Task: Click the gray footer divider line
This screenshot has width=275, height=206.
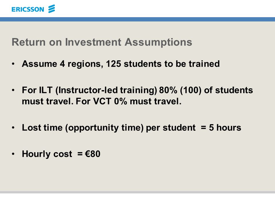Action: 137,192
